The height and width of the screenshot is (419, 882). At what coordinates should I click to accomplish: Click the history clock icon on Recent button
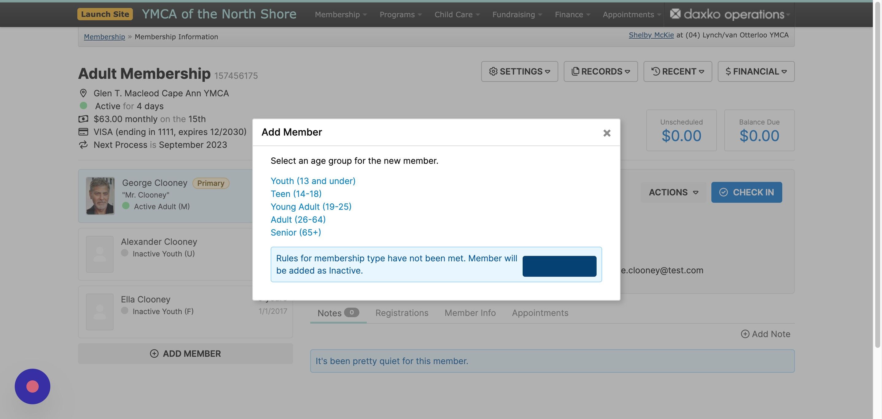click(655, 71)
